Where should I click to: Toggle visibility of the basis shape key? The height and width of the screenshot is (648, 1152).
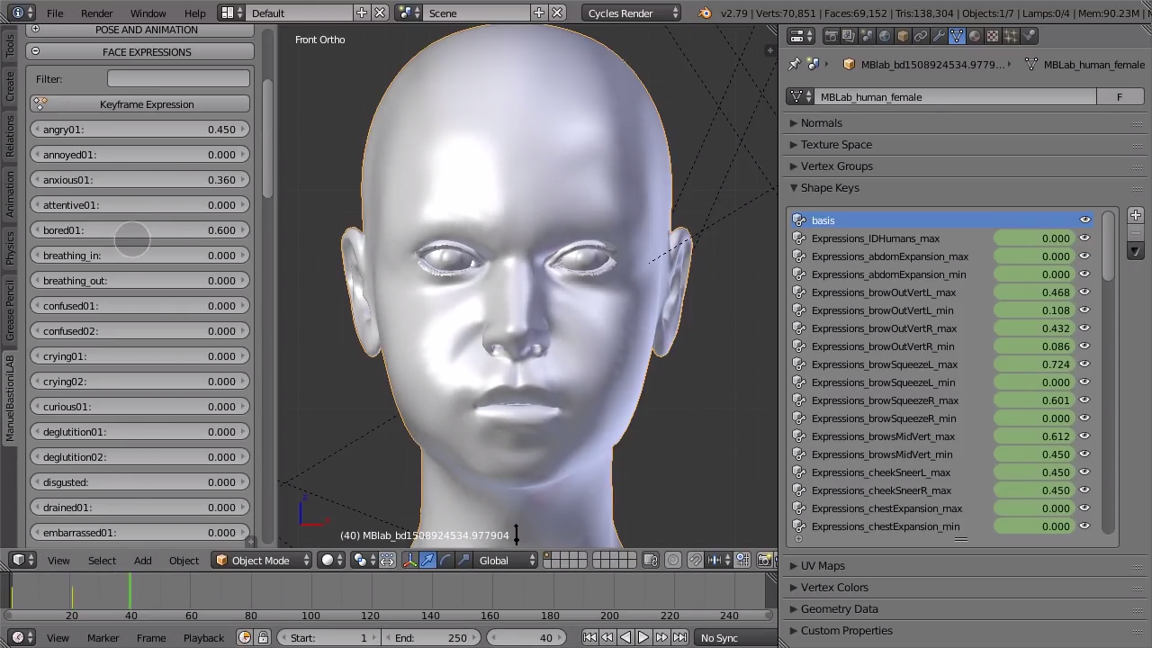pyautogui.click(x=1084, y=220)
